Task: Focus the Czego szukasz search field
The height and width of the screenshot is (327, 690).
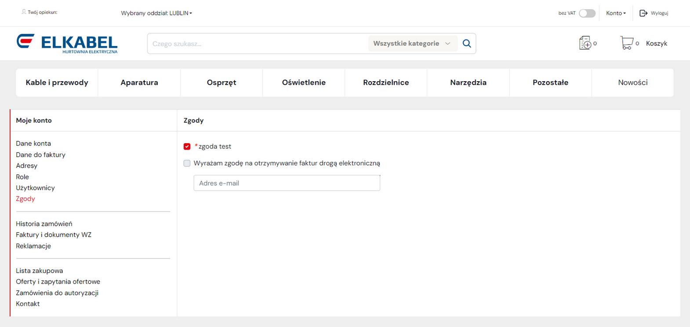Action: point(258,43)
